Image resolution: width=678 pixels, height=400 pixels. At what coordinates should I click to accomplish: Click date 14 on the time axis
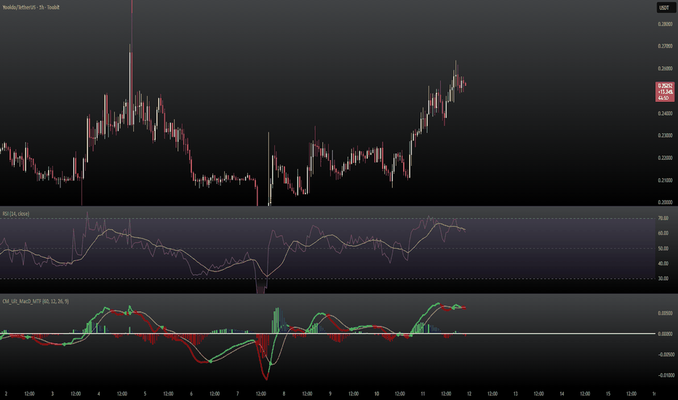562,393
